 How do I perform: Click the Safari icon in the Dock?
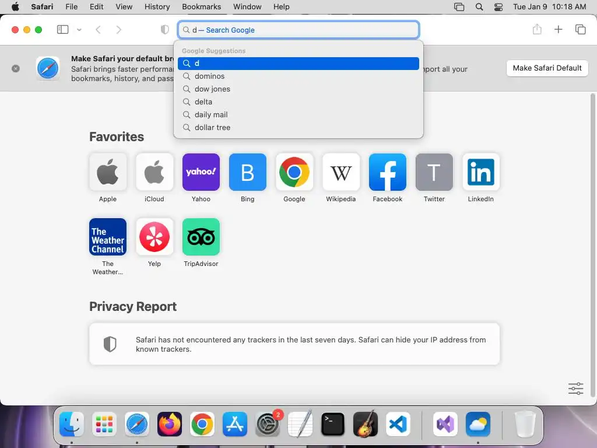136,424
